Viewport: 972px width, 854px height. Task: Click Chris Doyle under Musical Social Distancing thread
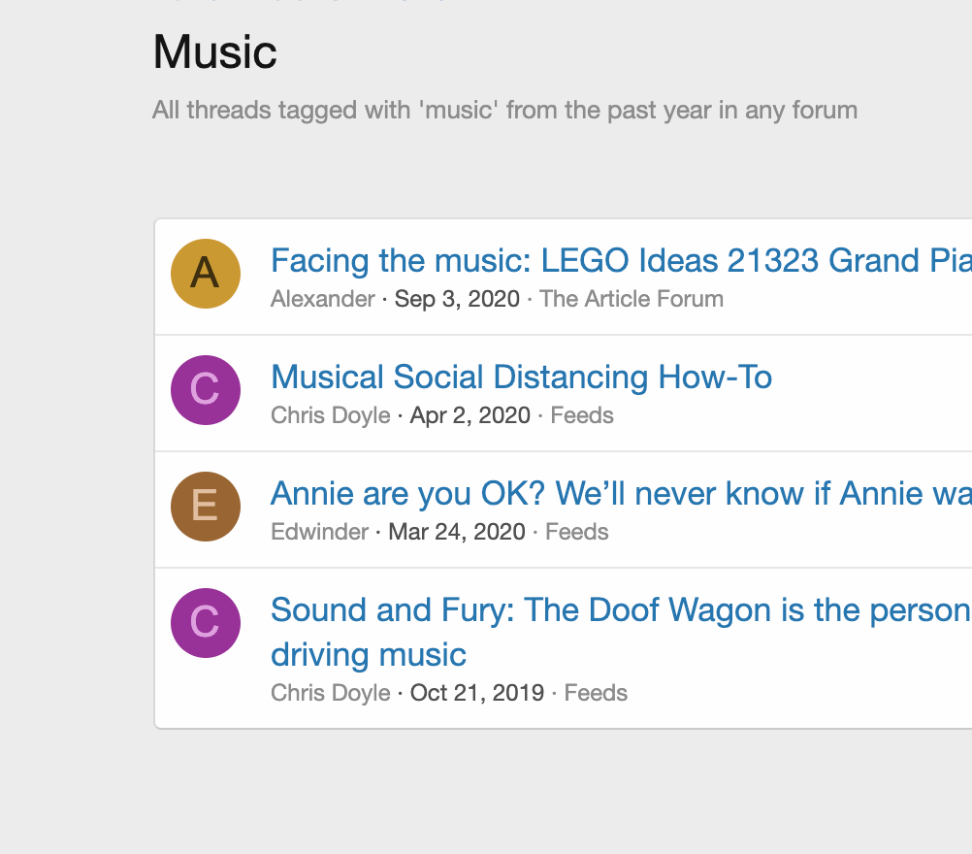330,415
